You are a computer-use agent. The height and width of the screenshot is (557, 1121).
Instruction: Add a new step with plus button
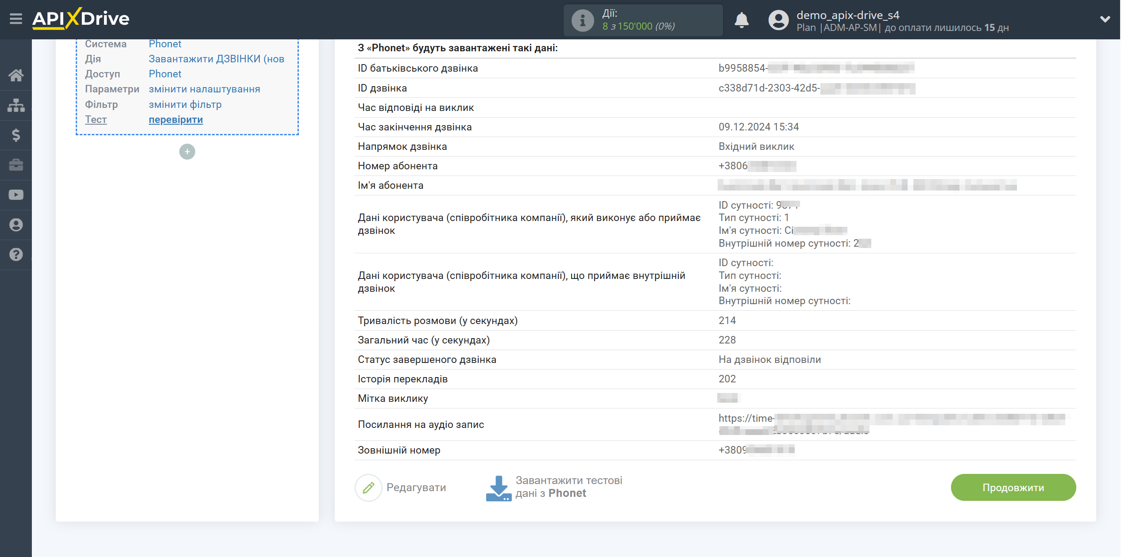click(x=187, y=152)
